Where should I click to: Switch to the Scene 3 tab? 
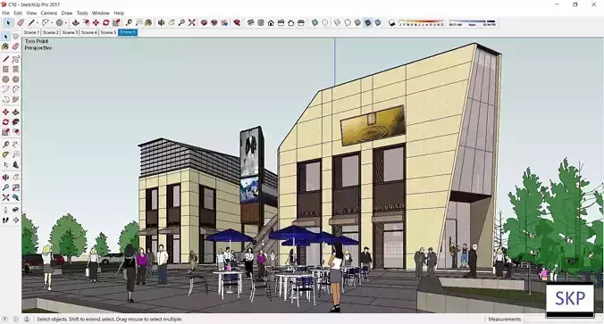point(70,32)
